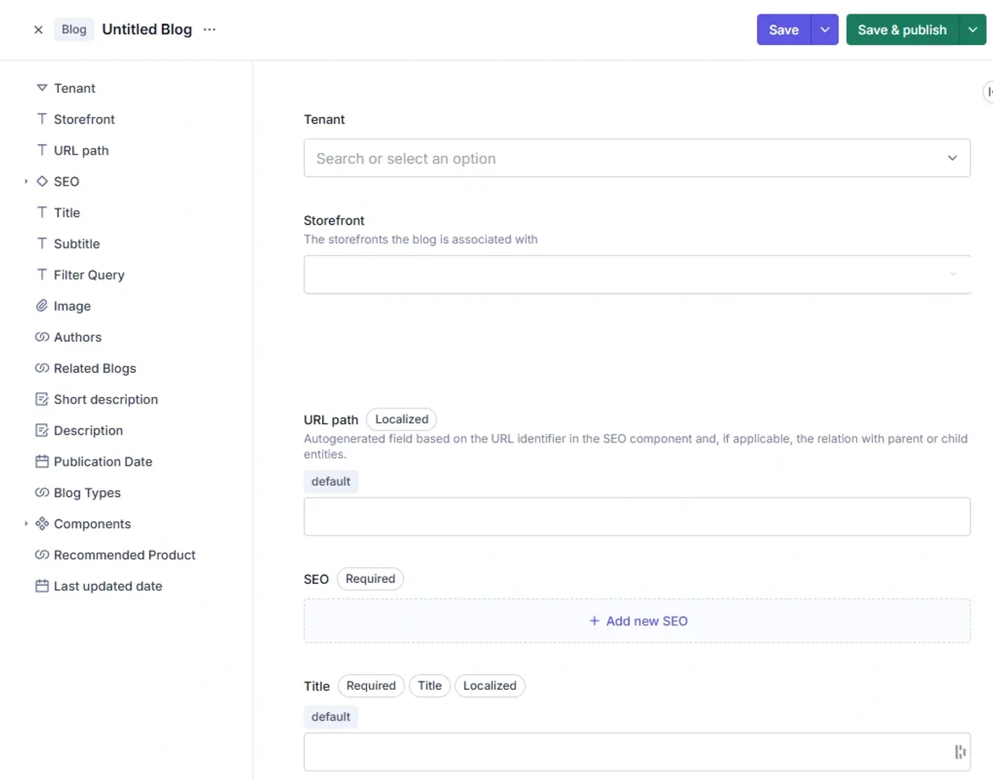This screenshot has height=780, width=993.
Task: Click the URL path text icon in sidebar
Action: [42, 150]
